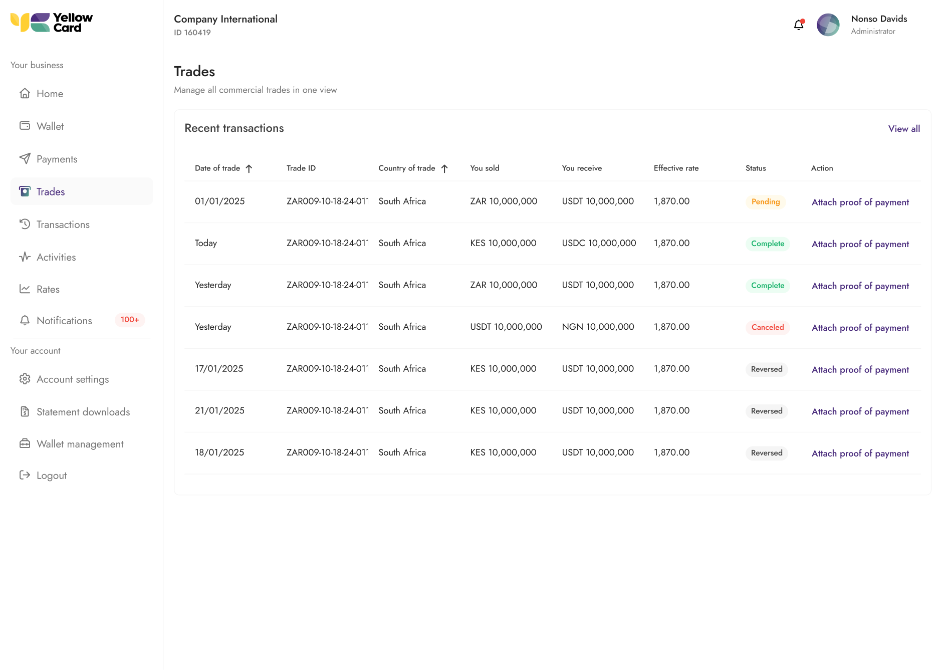The height and width of the screenshot is (670, 942).
Task: Sort by Country of trade arrow
Action: tap(444, 168)
